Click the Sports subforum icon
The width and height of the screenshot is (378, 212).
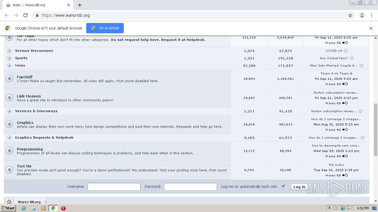point(9,58)
